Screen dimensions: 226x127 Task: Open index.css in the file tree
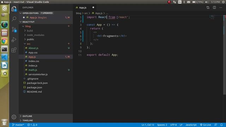[46, 61]
